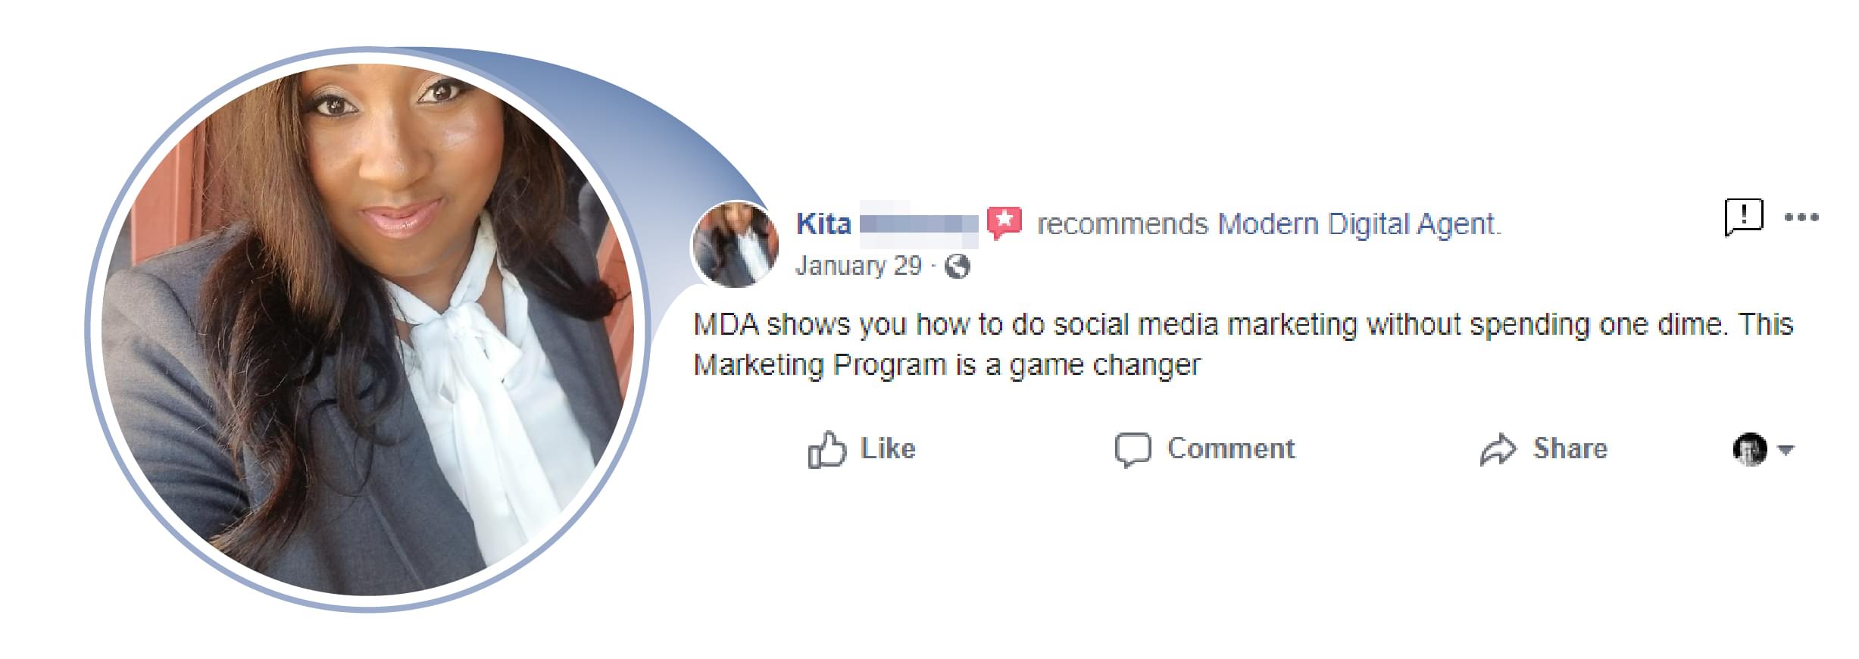Viewport: 1859px width, 659px height.
Task: Open the Modern Digital Agent page link
Action: pos(1358,224)
